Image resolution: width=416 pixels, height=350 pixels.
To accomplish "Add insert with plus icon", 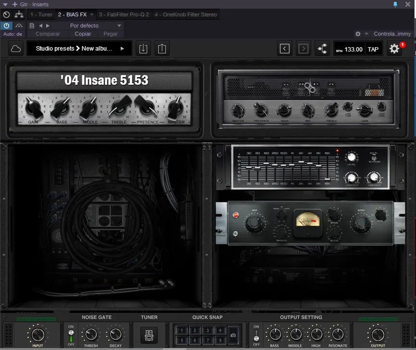I will (x=15, y=4).
